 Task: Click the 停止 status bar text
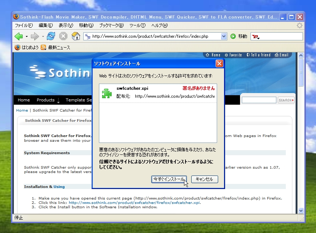[x=19, y=218]
